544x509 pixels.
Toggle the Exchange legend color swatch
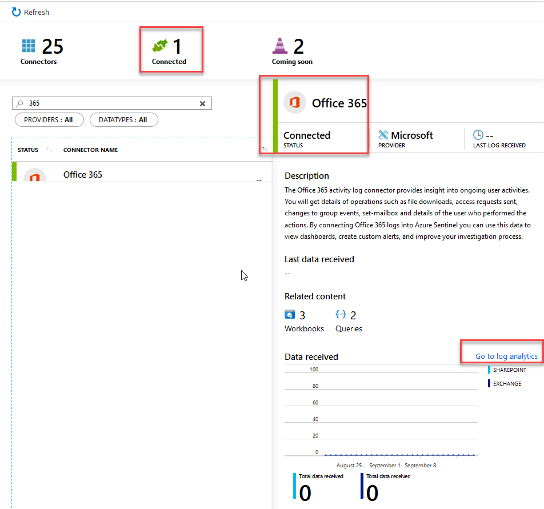pyautogui.click(x=489, y=383)
